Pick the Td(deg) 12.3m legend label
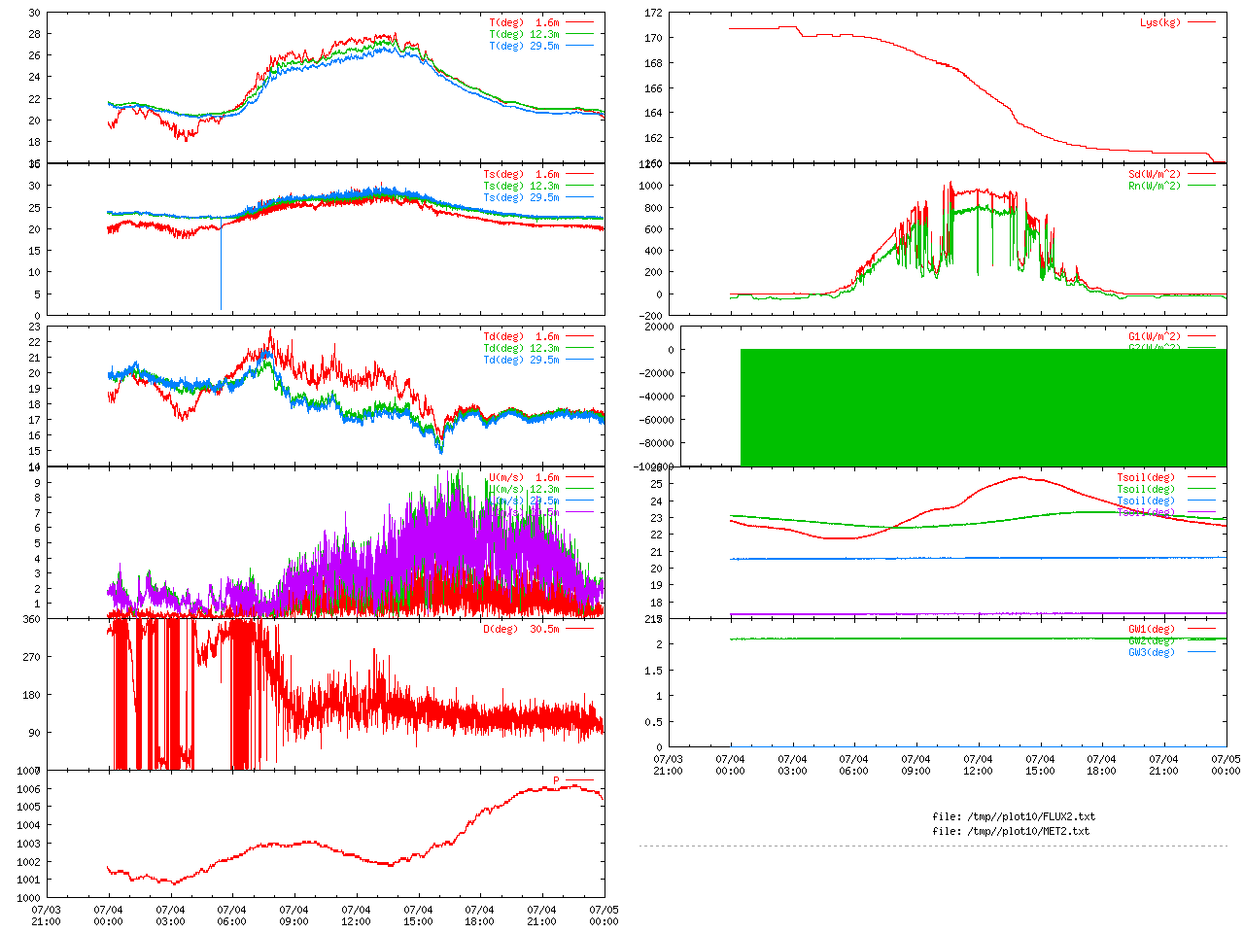The height and width of the screenshot is (933, 1244). click(x=522, y=349)
